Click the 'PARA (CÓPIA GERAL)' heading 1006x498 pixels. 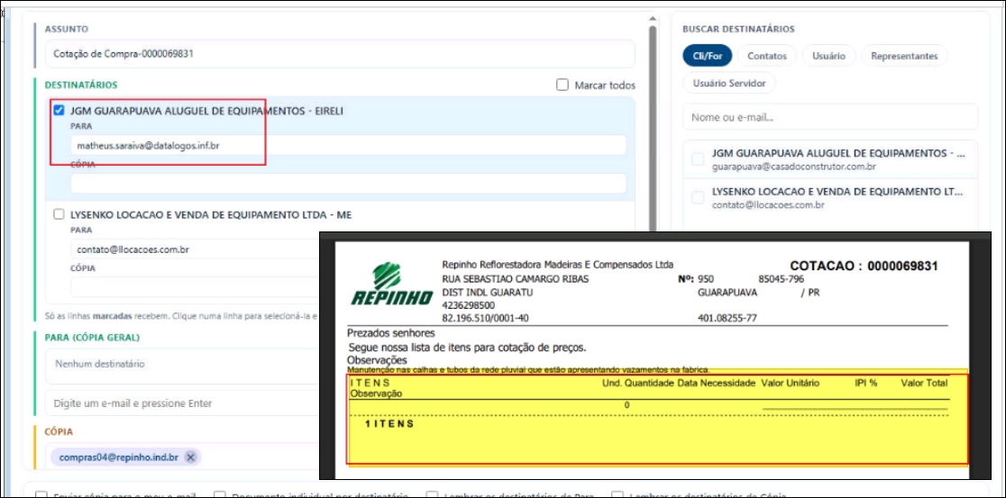(x=92, y=337)
